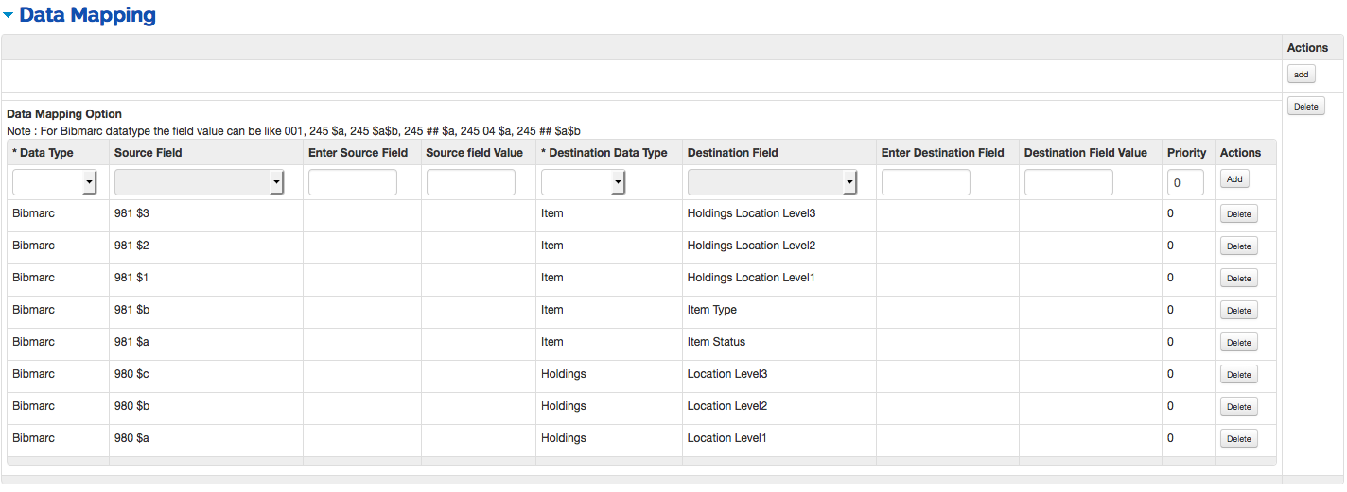Image resolution: width=1347 pixels, height=492 pixels.
Task: Delete the 981 $3 mapping row
Action: tap(1238, 214)
